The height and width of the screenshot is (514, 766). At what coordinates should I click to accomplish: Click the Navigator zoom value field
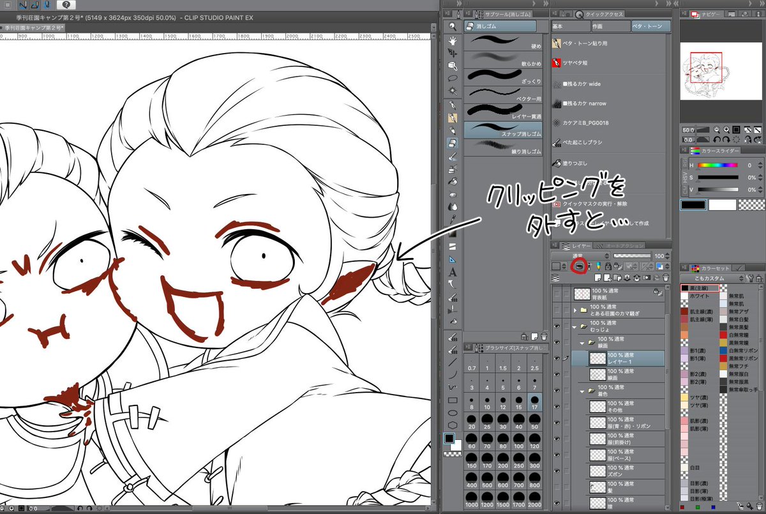(x=687, y=129)
